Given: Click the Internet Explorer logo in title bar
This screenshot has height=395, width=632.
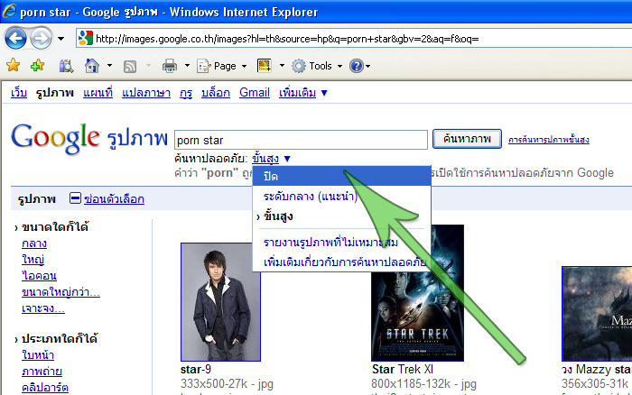Looking at the screenshot, I should point(9,12).
